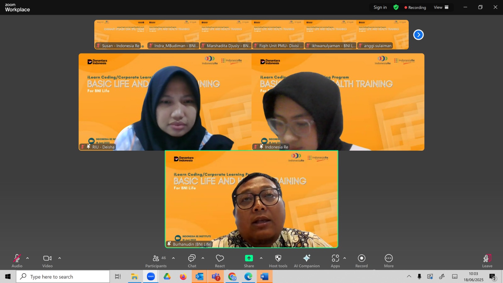Open Host tools shield icon
Image resolution: width=503 pixels, height=283 pixels.
tap(278, 258)
